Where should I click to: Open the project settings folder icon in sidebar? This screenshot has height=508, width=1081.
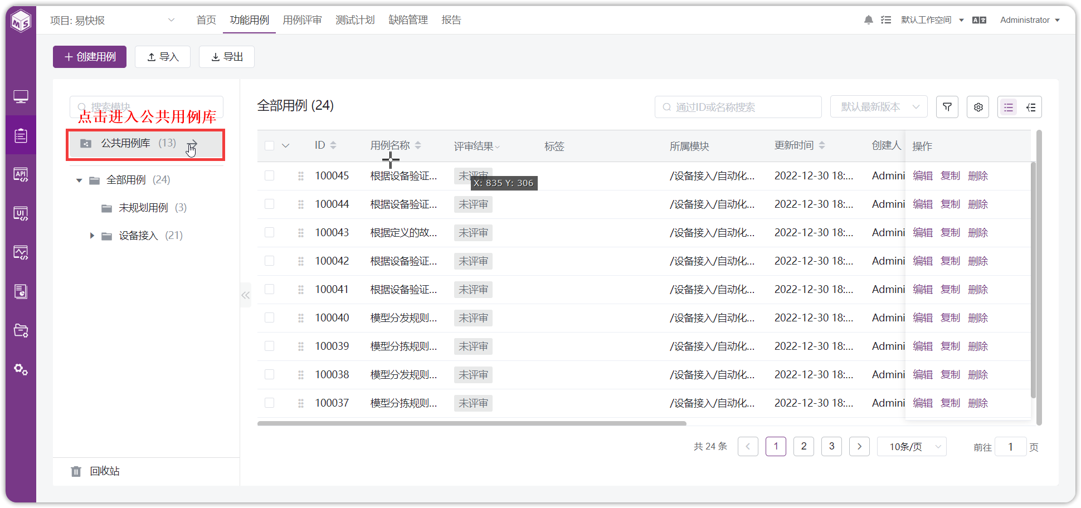(21, 330)
